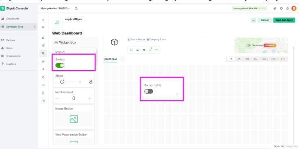
Task: Click the Widget Box scrollbar
Action: pyautogui.click(x=97, y=57)
